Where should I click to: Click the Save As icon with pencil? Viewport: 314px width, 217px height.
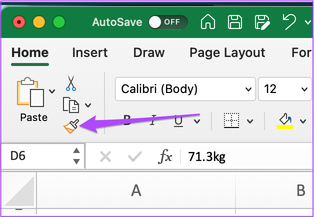[x=262, y=22]
